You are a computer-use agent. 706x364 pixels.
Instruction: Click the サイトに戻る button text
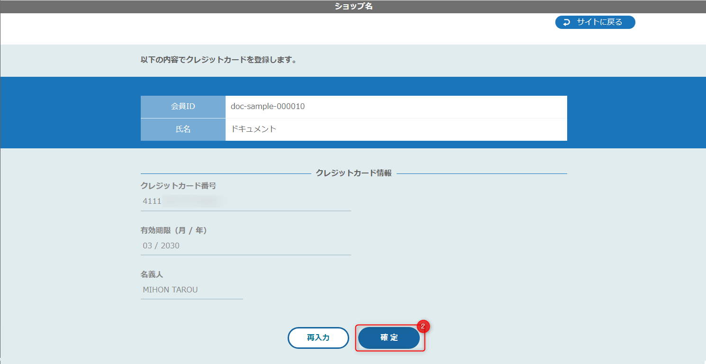tap(599, 22)
